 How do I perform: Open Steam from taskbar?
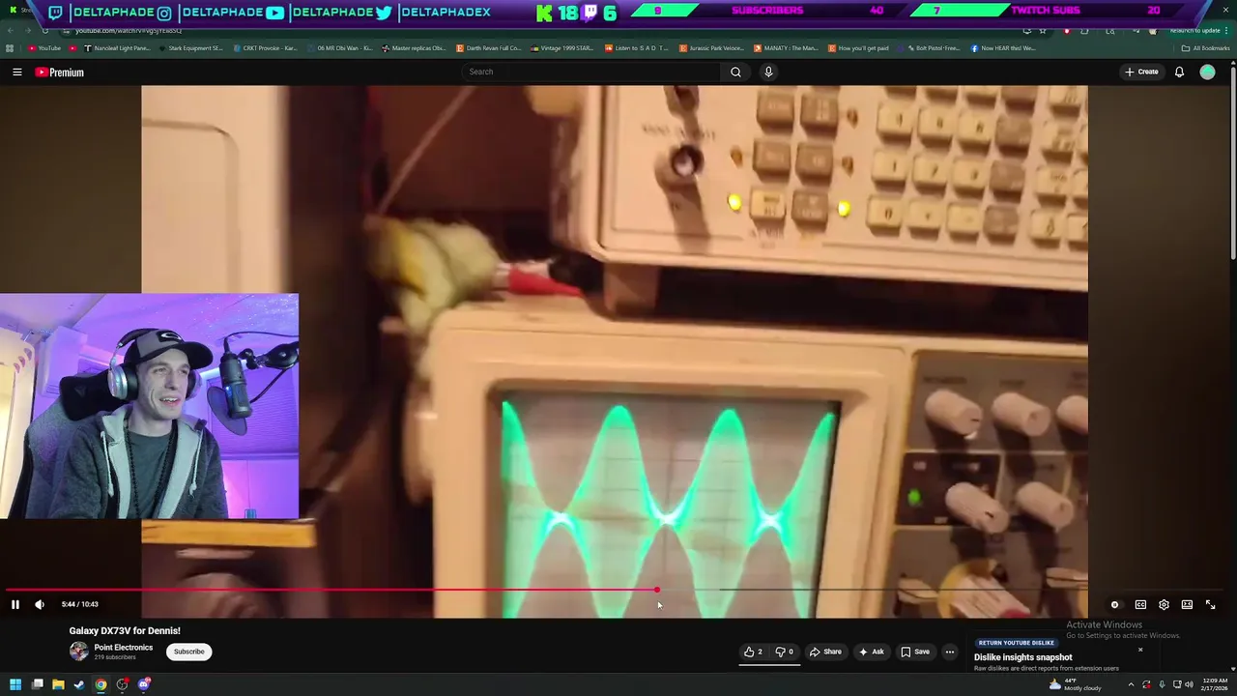coord(79,685)
